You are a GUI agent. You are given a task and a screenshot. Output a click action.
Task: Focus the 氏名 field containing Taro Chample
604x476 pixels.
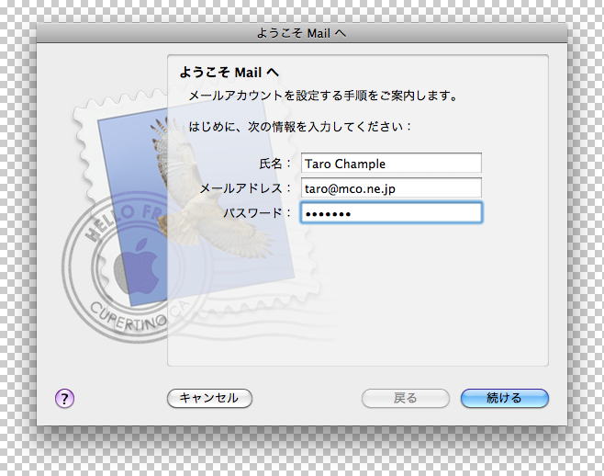click(391, 164)
